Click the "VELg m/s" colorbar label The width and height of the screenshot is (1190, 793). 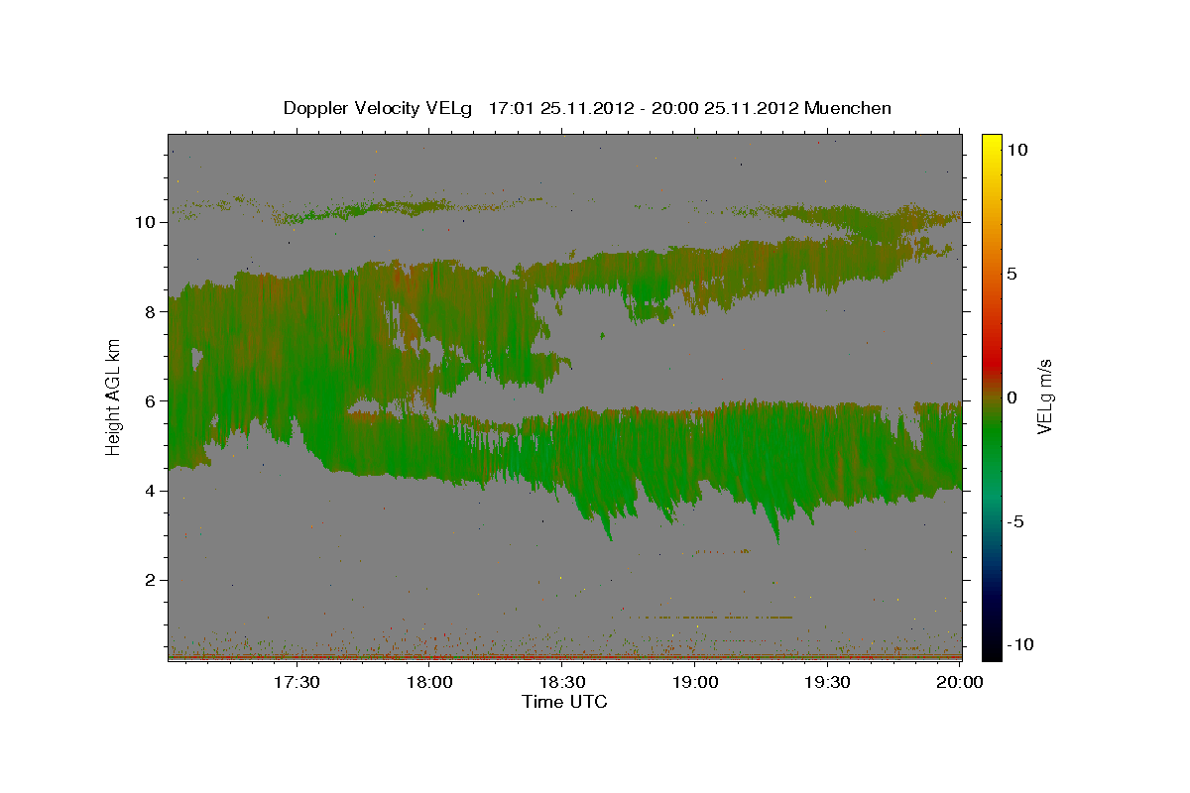coord(1045,396)
